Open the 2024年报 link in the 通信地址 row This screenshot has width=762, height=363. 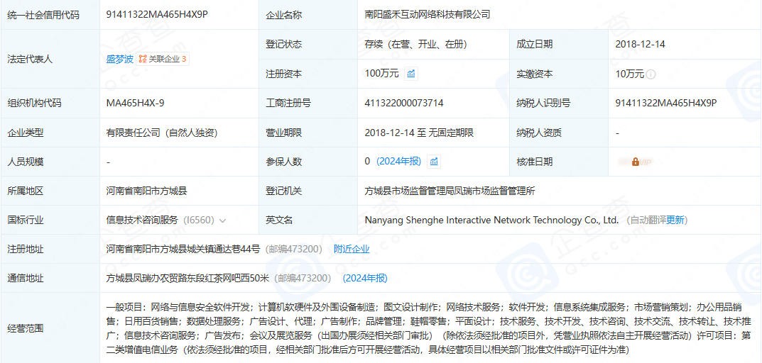coord(365,278)
